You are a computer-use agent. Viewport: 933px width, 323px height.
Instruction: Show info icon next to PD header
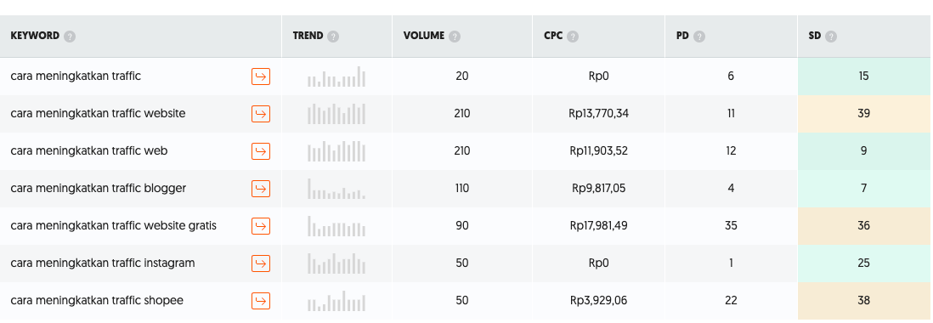point(699,37)
